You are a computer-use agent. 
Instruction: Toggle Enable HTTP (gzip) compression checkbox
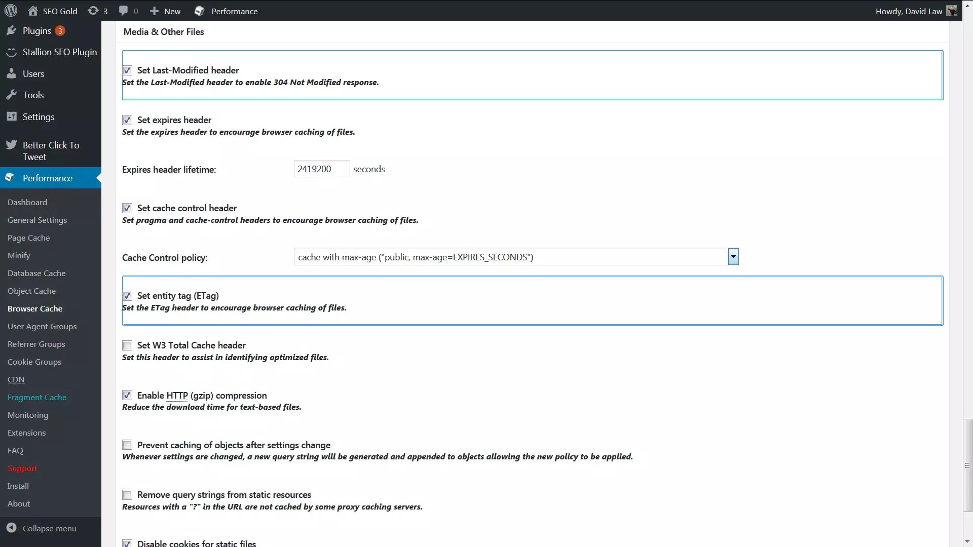pyautogui.click(x=127, y=395)
